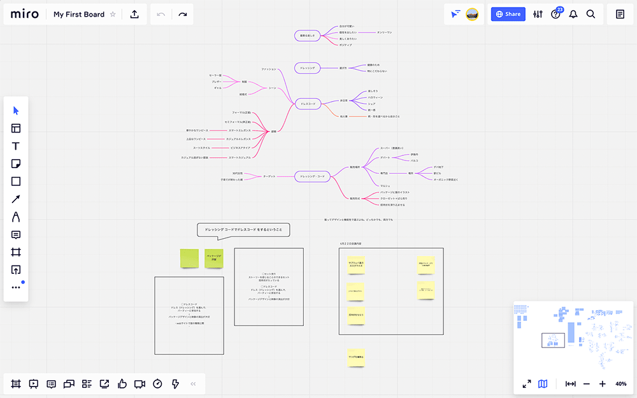Click the miro logo to go home
Viewport: 637px width, 398px height.
point(25,14)
